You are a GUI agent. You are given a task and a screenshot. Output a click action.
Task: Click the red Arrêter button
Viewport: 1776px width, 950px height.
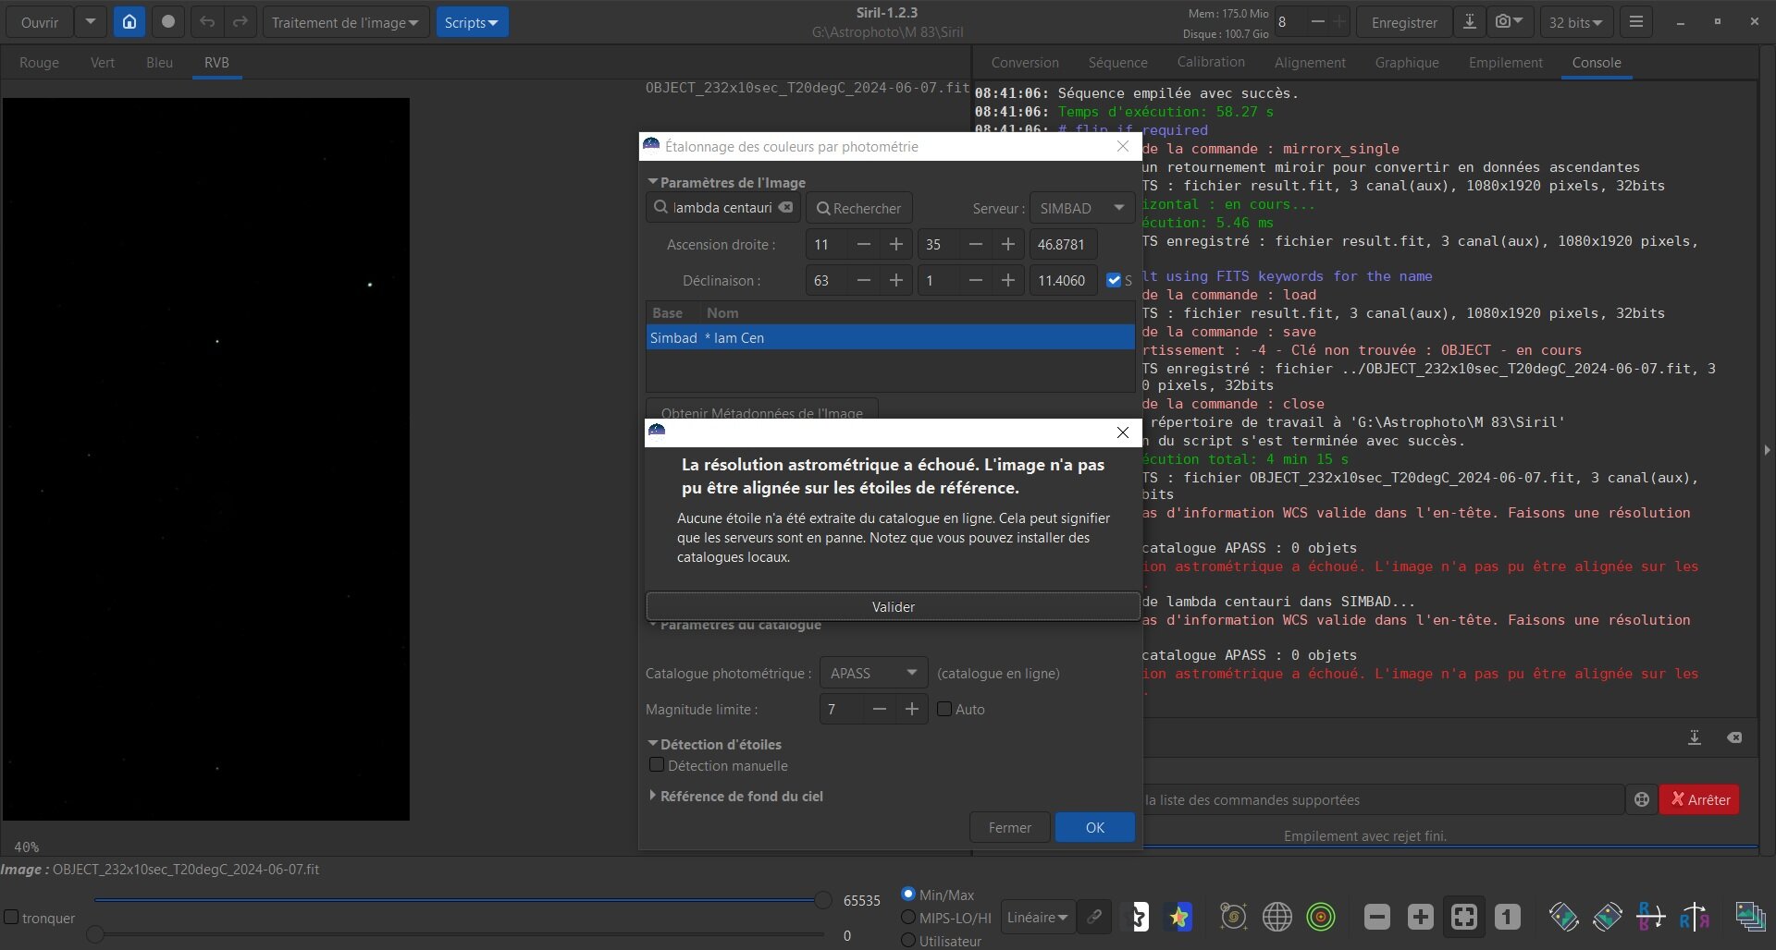point(1699,799)
